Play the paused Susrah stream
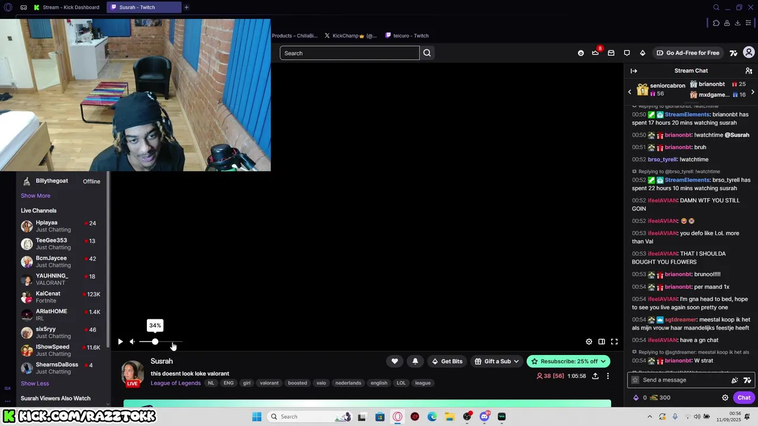Image resolution: width=758 pixels, height=426 pixels. (120, 341)
